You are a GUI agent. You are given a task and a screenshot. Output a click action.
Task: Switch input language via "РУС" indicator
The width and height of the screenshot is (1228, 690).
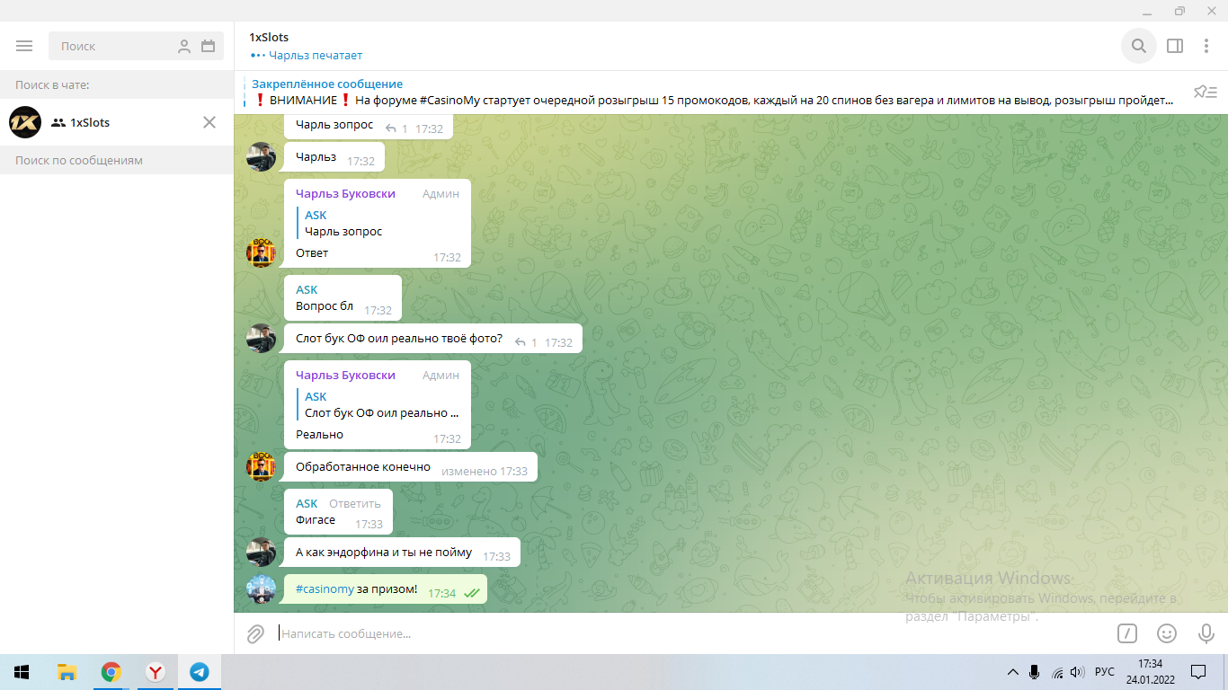[1105, 672]
